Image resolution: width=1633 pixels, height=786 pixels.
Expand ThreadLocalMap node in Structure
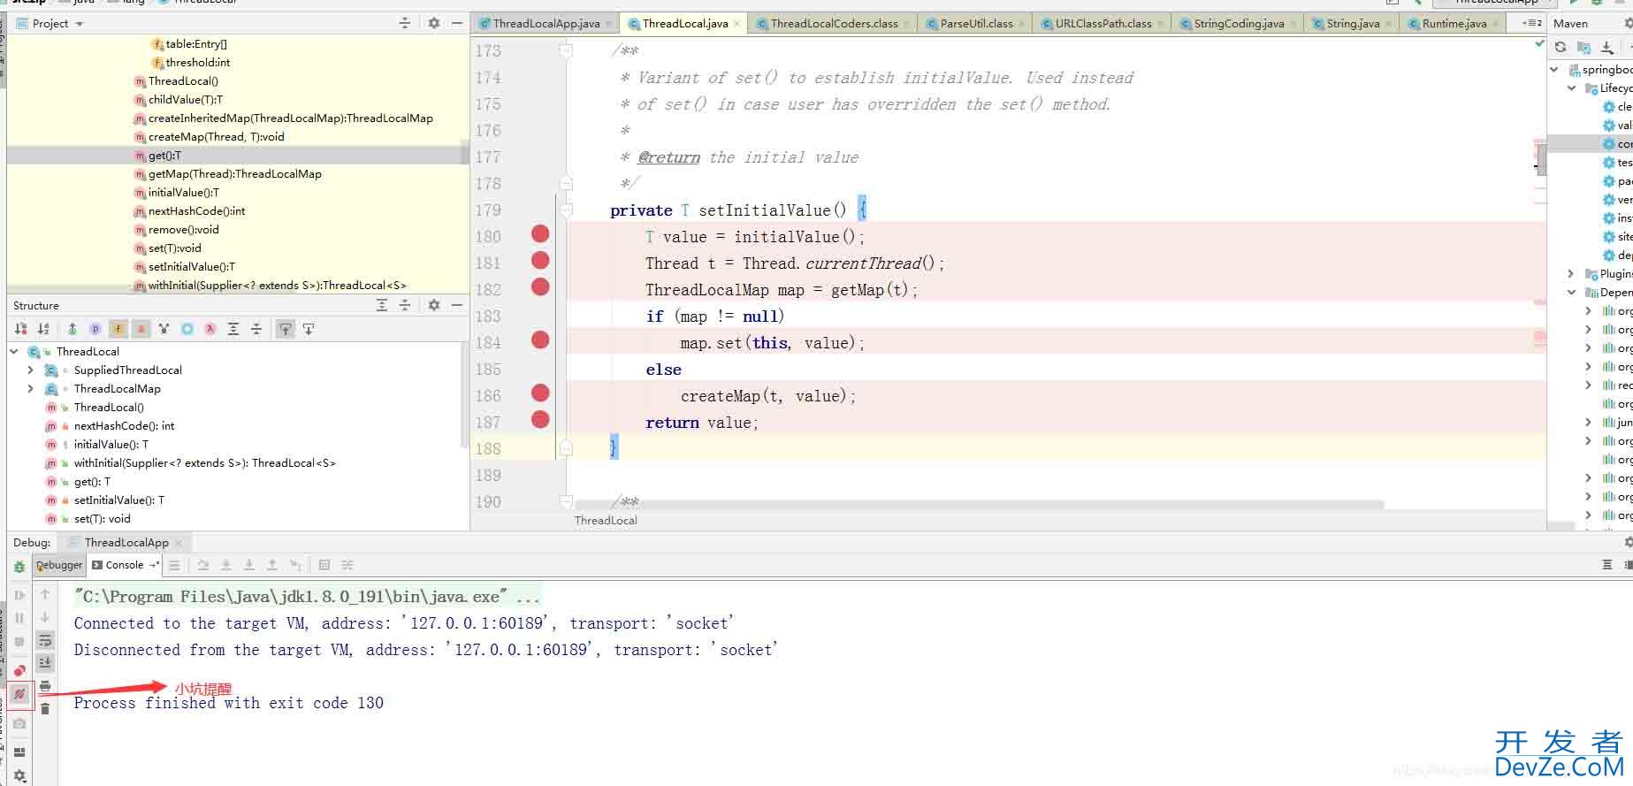31,388
